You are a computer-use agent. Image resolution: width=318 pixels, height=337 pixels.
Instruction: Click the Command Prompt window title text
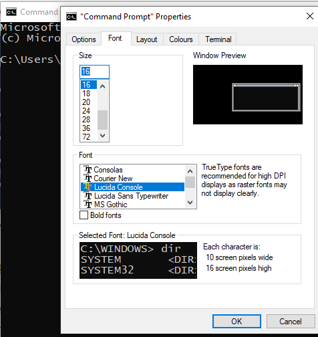(39, 12)
